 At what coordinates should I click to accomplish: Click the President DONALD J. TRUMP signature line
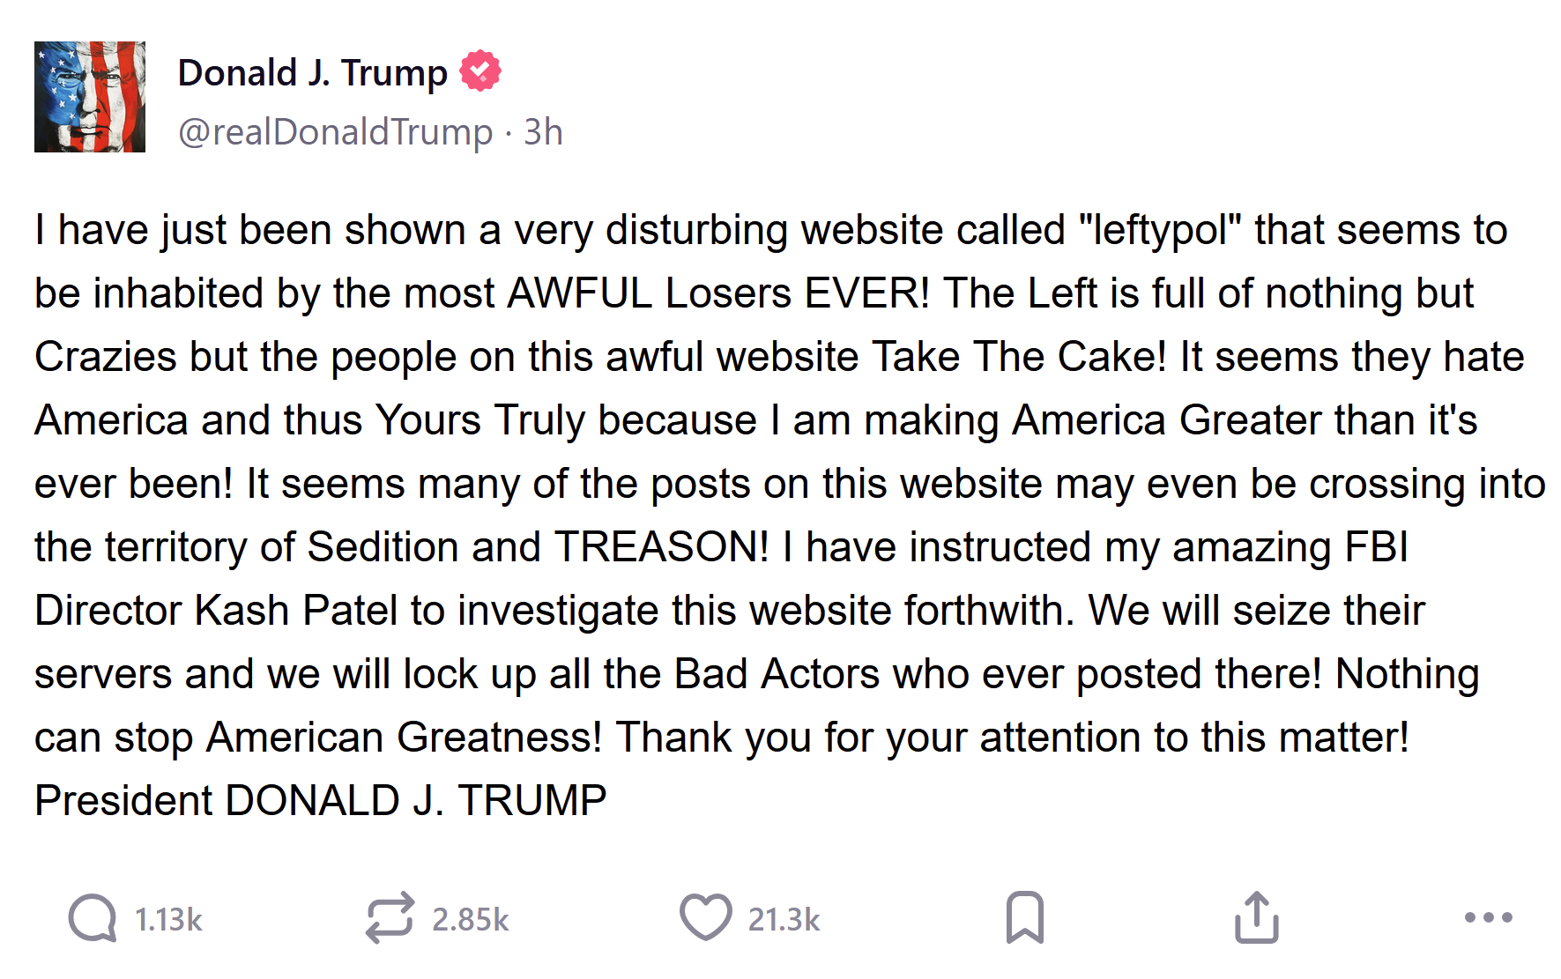coord(320,801)
